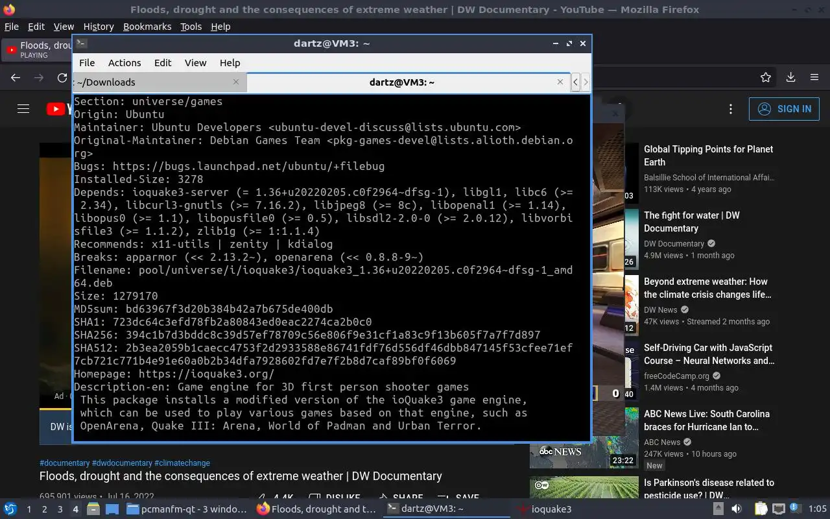Click the vineyard DW video thumbnail
Screen dimensions: 830x519
pos(584,487)
